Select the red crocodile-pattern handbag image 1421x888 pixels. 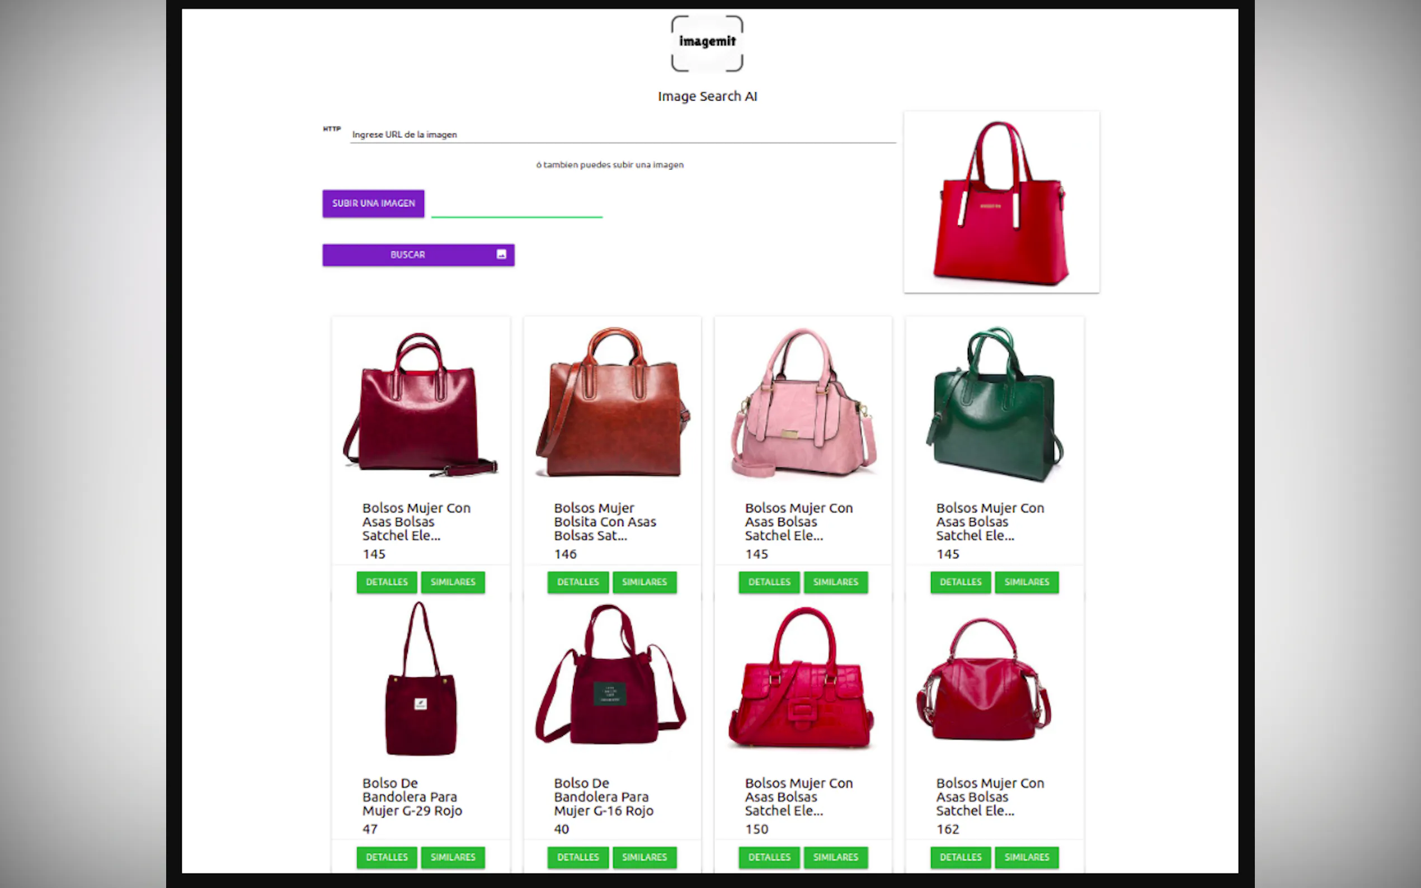(801, 677)
